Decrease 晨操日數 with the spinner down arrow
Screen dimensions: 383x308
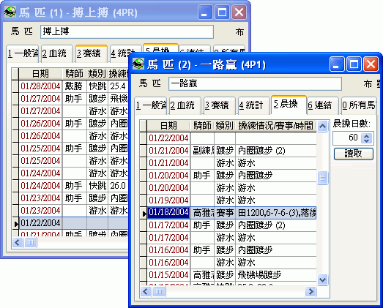point(366,140)
